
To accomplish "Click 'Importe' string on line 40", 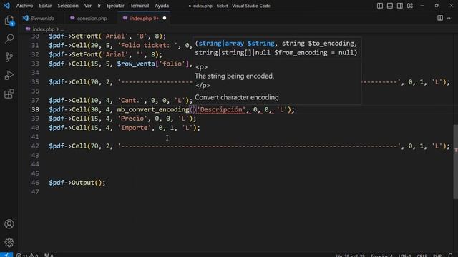I will pos(134,128).
